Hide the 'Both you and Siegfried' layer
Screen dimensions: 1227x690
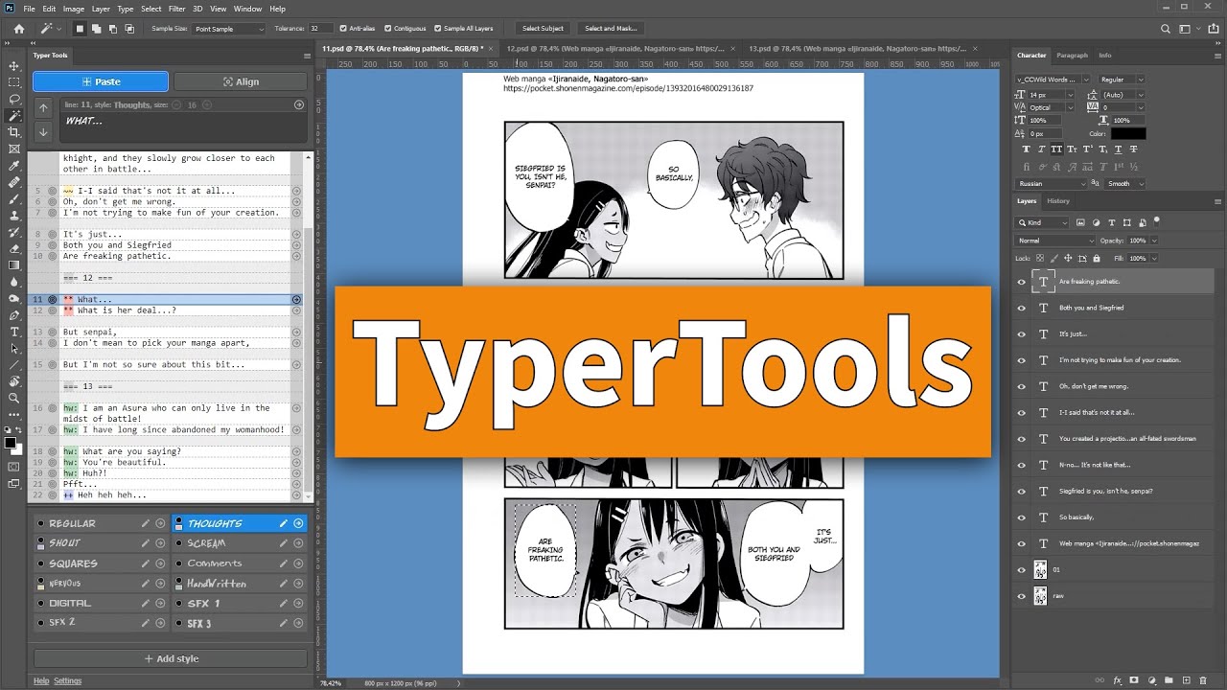tap(1021, 308)
